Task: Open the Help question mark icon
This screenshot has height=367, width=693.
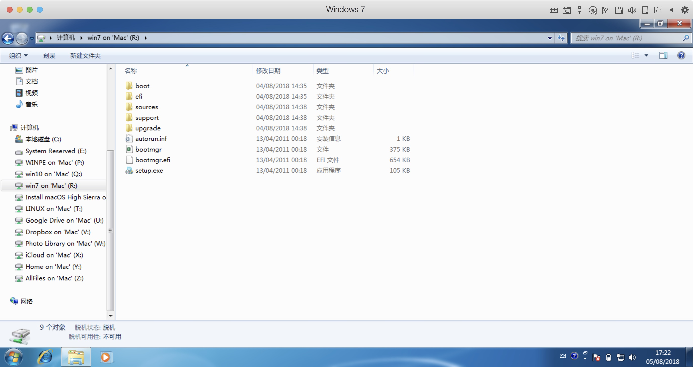Action: point(681,55)
